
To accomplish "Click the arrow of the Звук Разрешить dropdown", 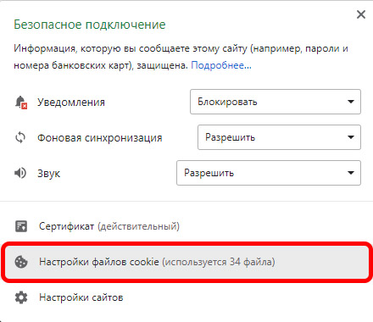I will [351, 173].
